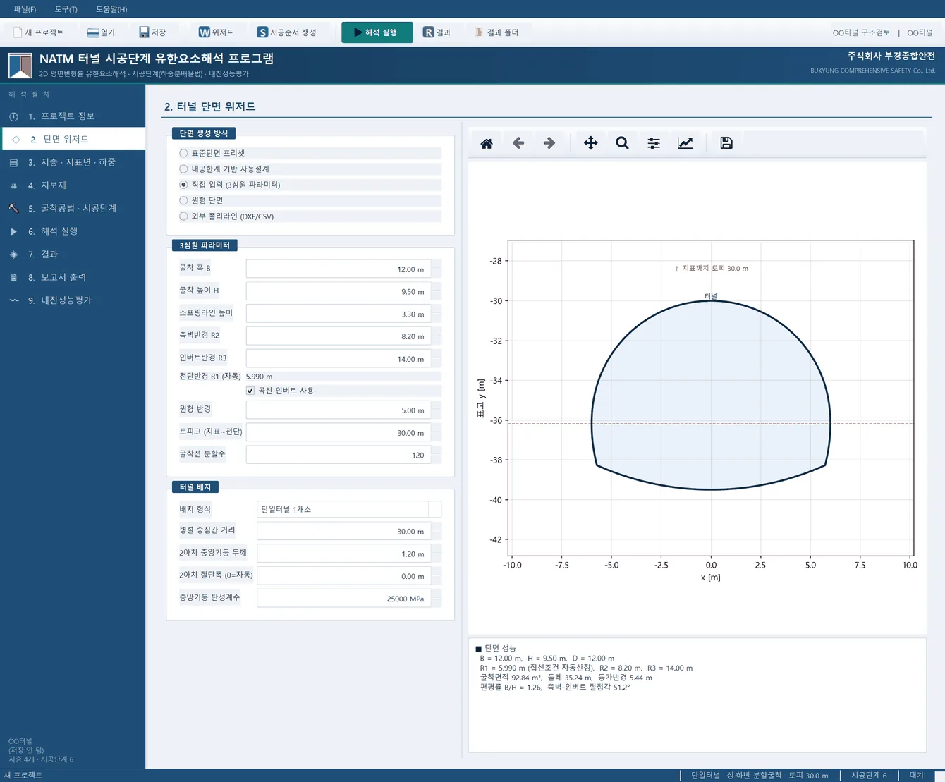
Task: Go forward to next plot view
Action: click(549, 143)
